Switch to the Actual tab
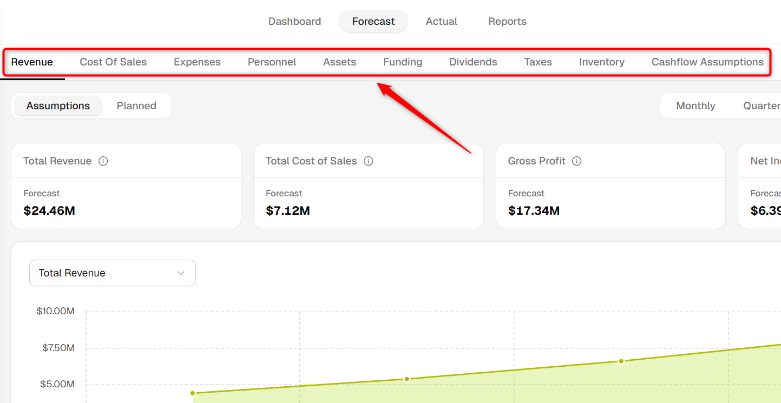 [x=442, y=22]
